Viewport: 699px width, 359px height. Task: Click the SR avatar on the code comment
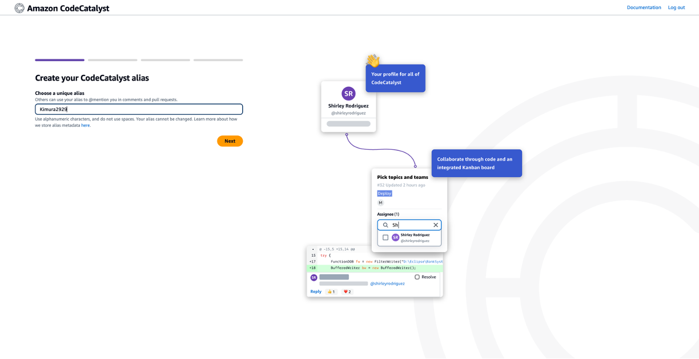pos(313,277)
